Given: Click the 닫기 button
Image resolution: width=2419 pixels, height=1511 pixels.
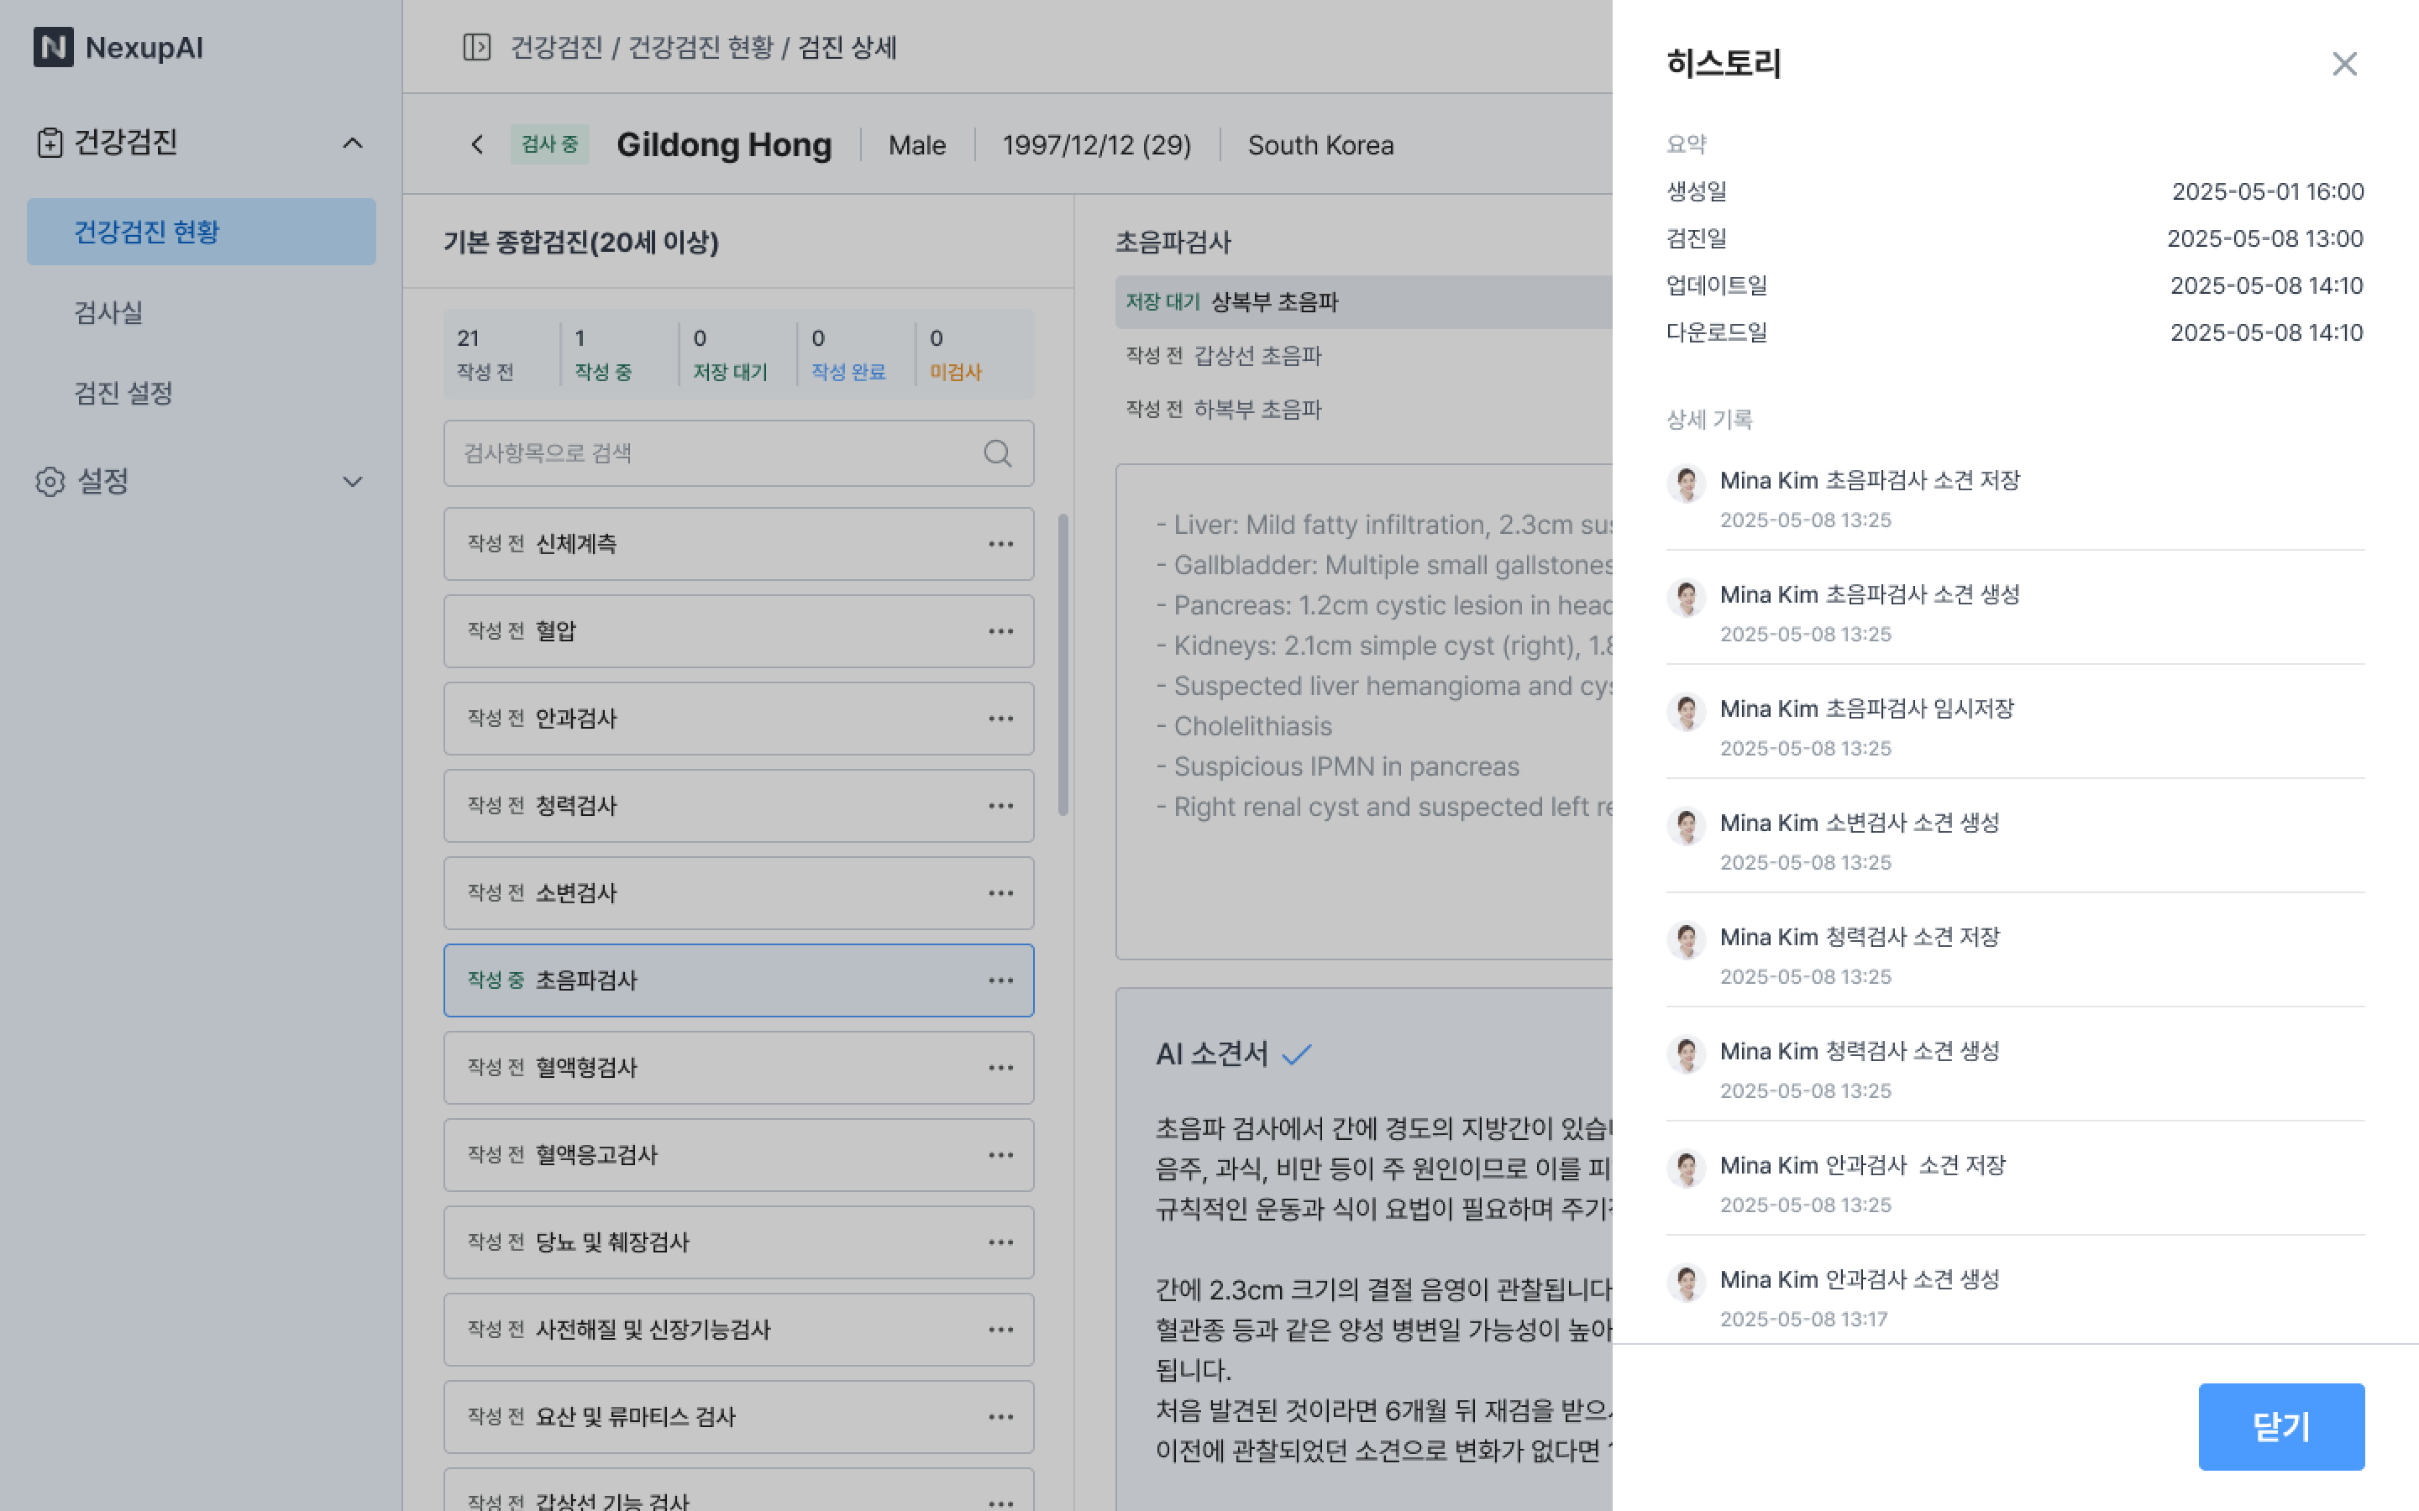Looking at the screenshot, I should click(2280, 1426).
